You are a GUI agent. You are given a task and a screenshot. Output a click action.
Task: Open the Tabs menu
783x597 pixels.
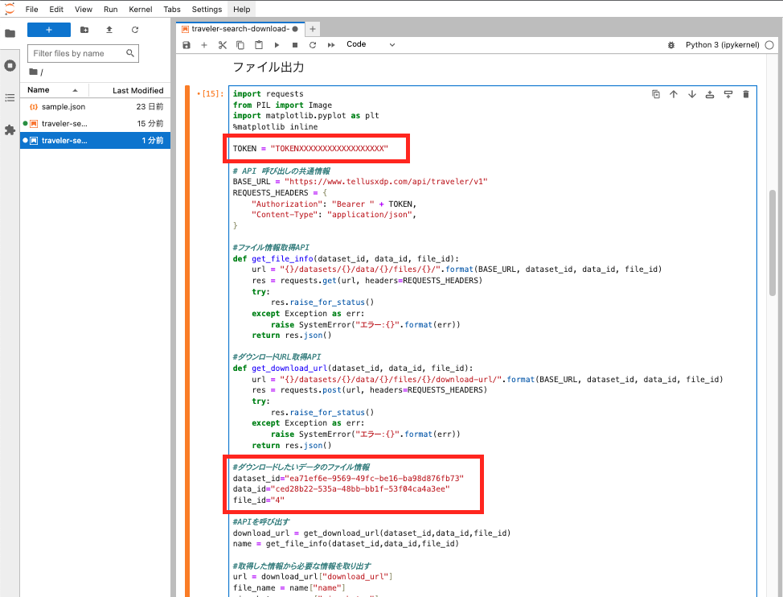[x=172, y=9]
